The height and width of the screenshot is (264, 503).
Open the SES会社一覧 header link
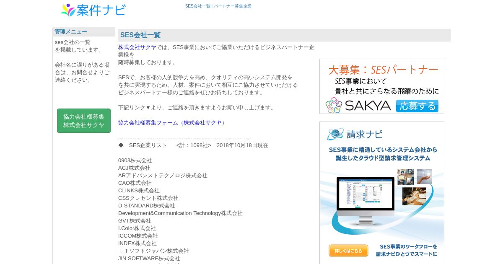[198, 6]
